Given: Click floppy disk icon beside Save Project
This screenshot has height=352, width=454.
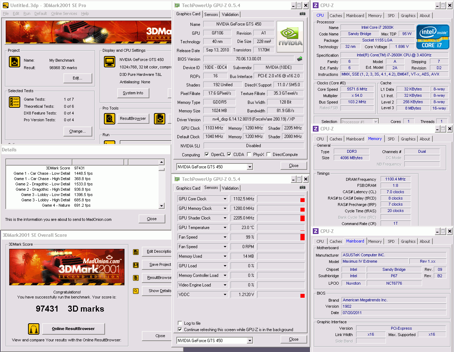Looking at the screenshot, I should tap(136, 265).
